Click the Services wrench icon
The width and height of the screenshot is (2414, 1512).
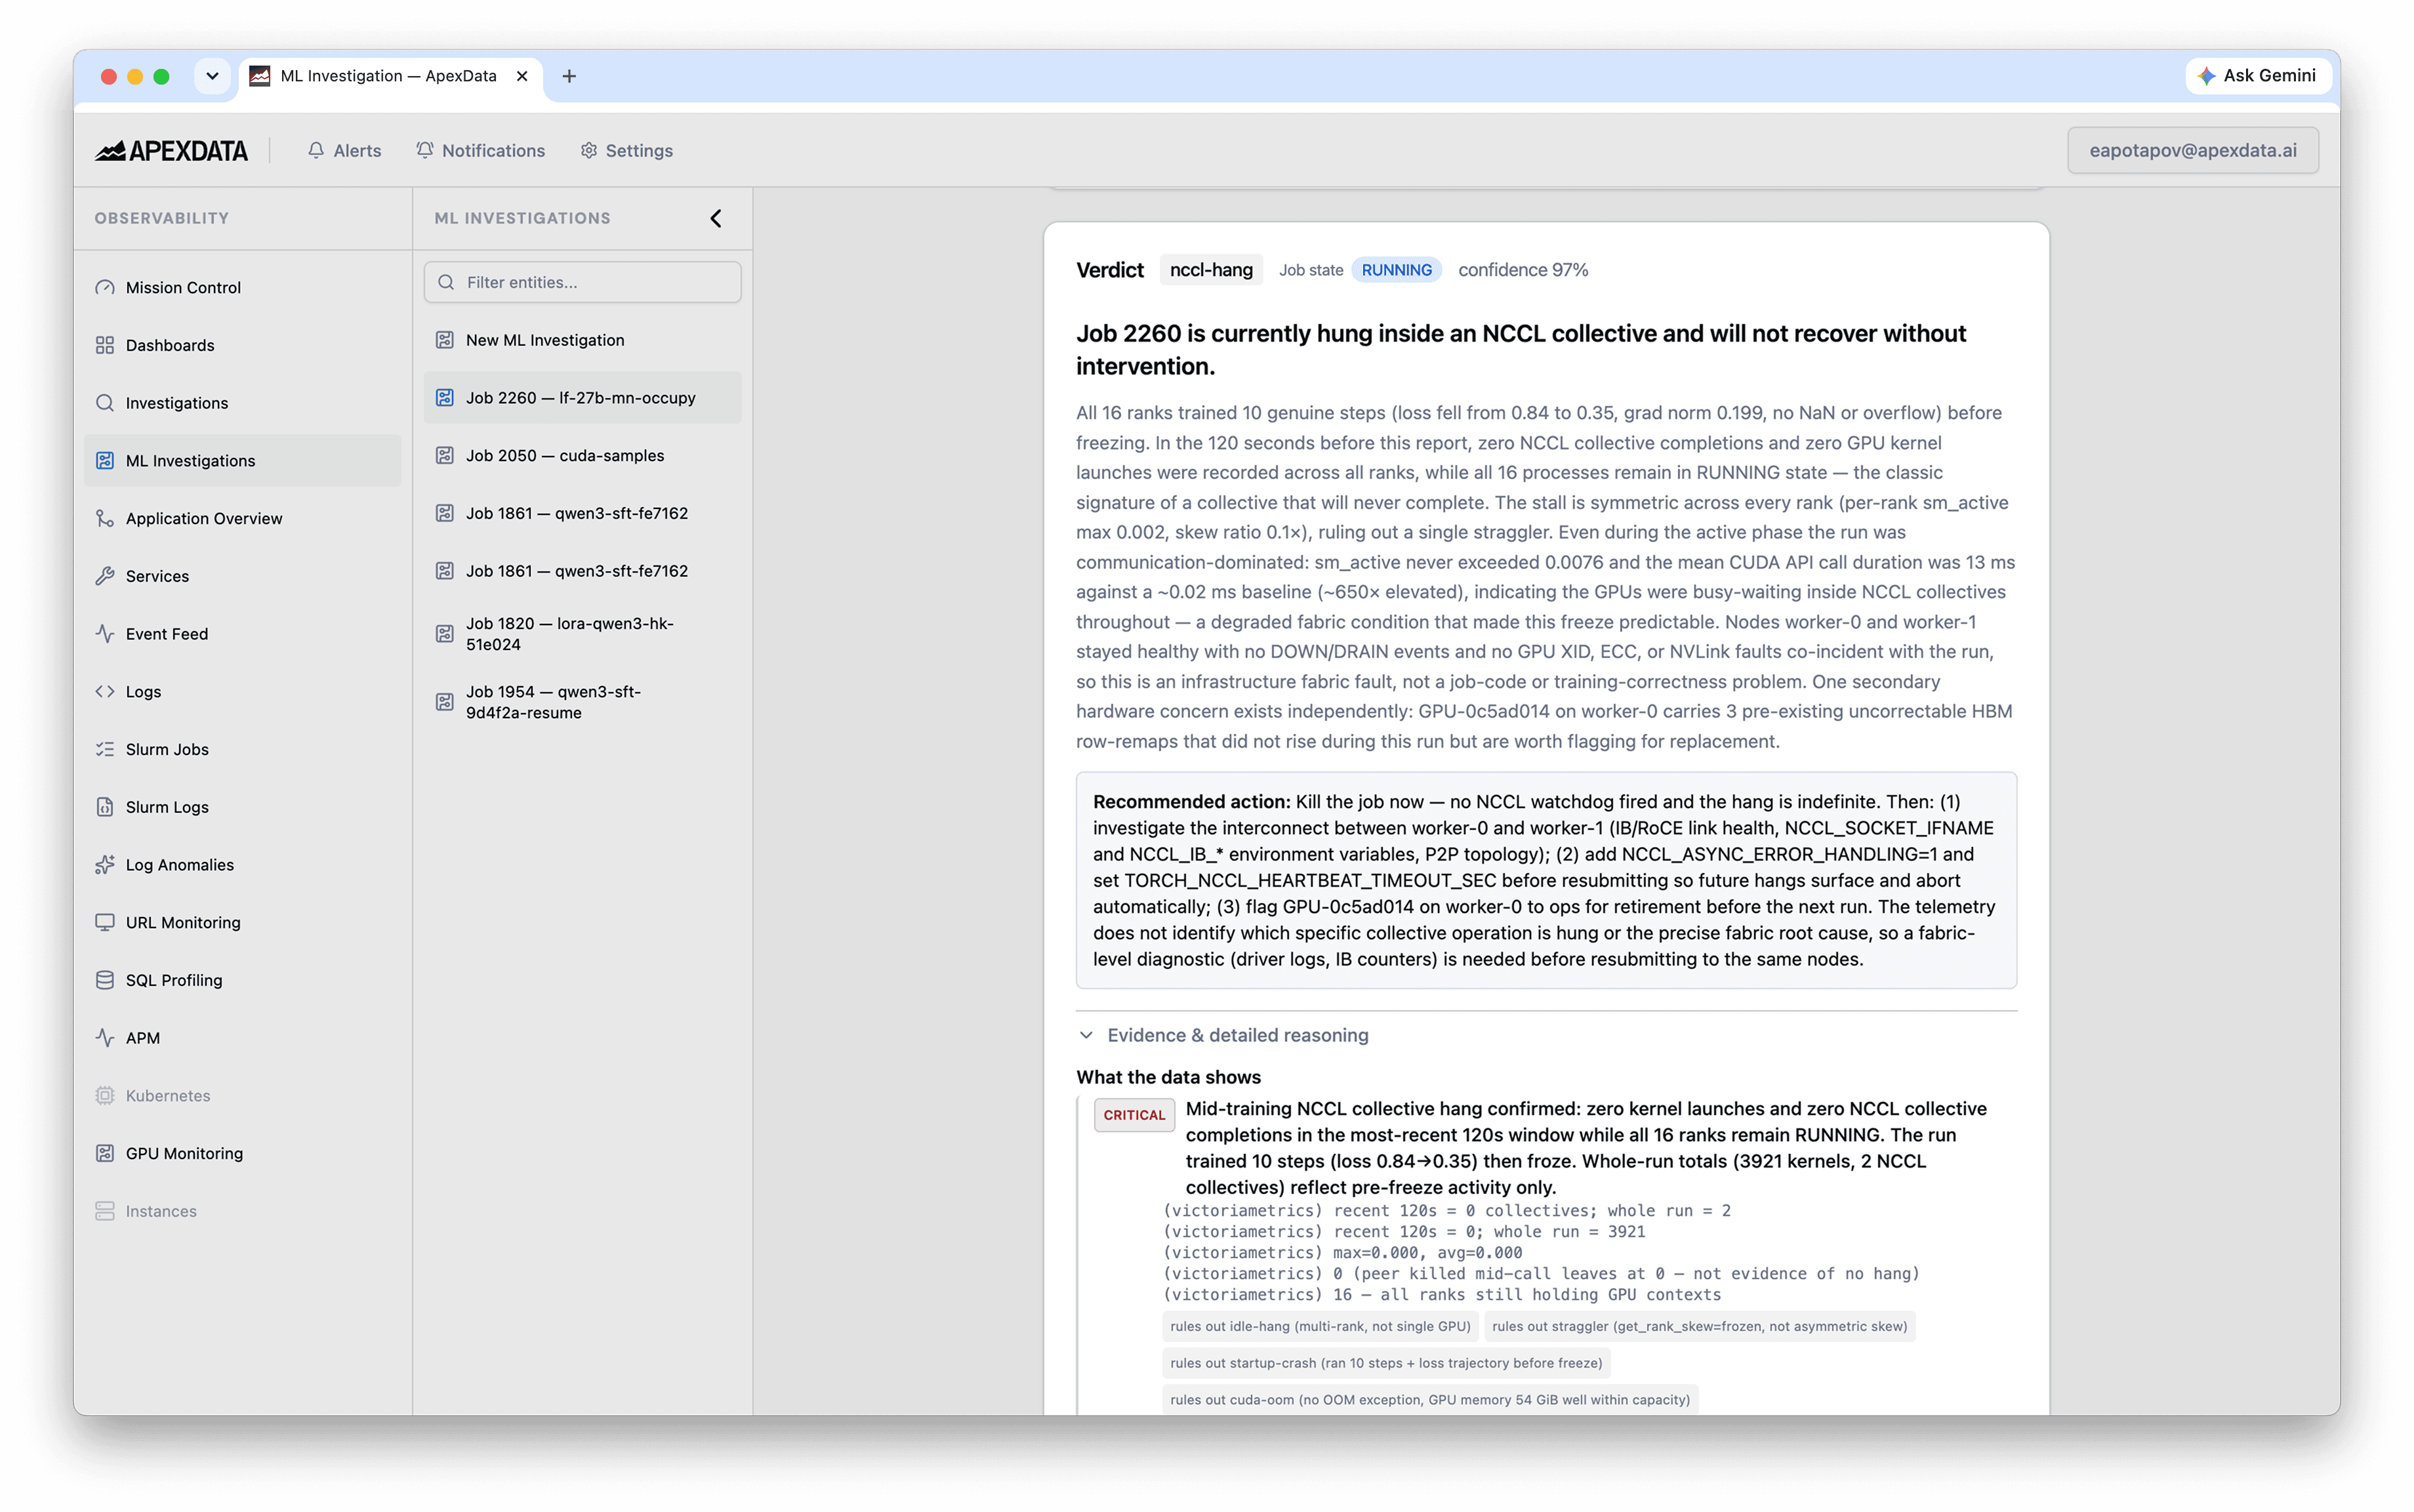tap(105, 576)
